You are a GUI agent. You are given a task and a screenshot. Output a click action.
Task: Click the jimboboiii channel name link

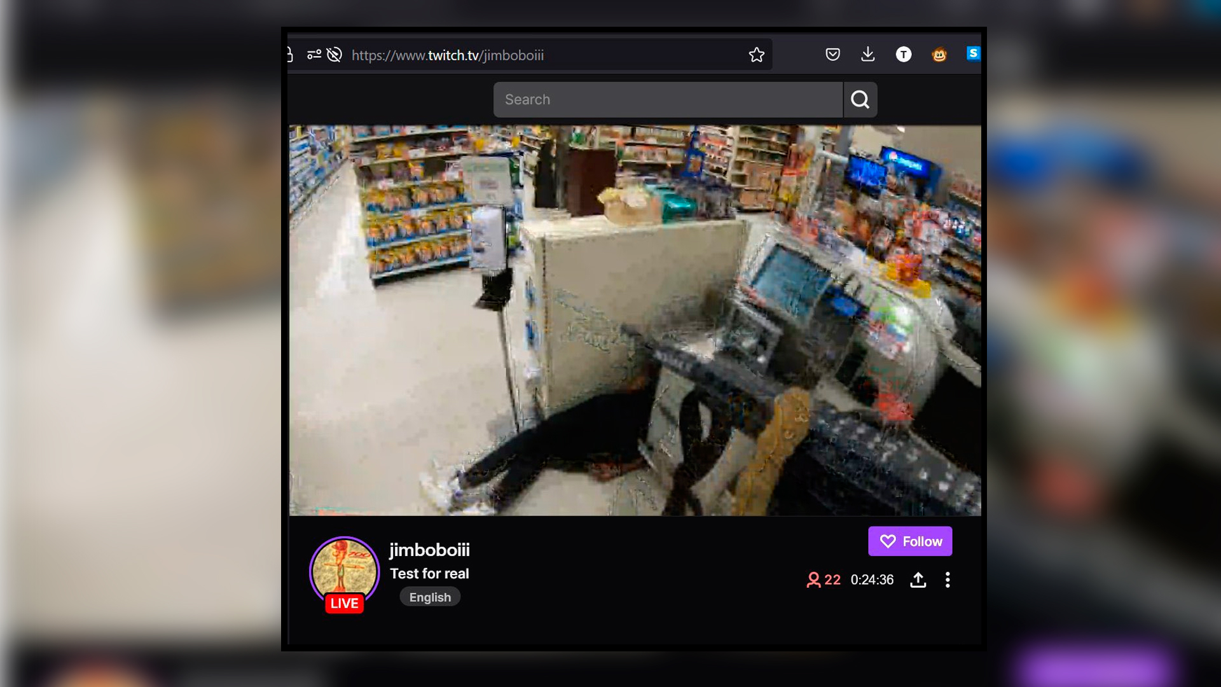tap(429, 550)
